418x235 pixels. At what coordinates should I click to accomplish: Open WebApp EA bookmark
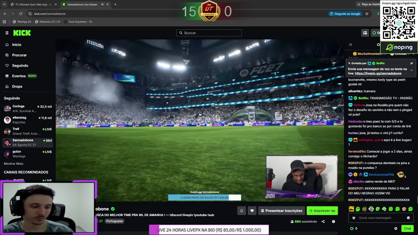pyautogui.click(x=22, y=22)
